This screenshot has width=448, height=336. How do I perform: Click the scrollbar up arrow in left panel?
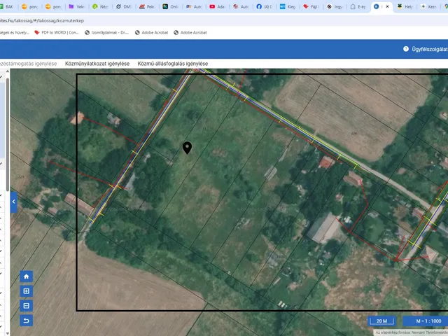click(x=8, y=71)
